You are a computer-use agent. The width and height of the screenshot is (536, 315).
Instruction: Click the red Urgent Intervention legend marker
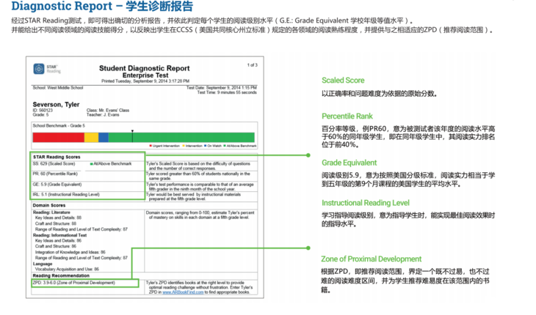[x=151, y=146]
